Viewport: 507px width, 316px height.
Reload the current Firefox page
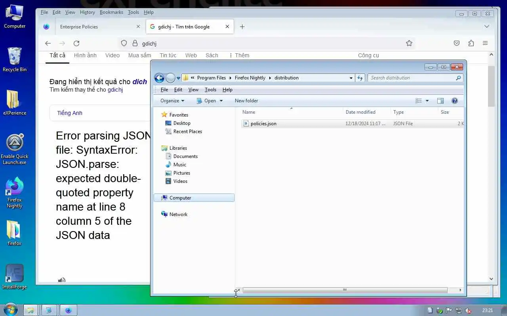click(76, 43)
